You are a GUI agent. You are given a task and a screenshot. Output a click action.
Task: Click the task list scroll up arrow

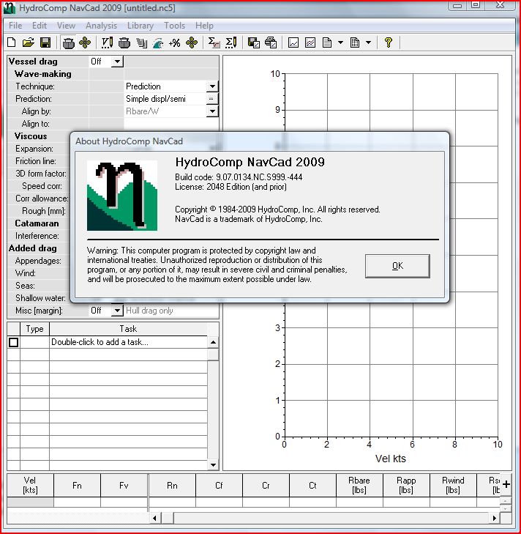213,342
